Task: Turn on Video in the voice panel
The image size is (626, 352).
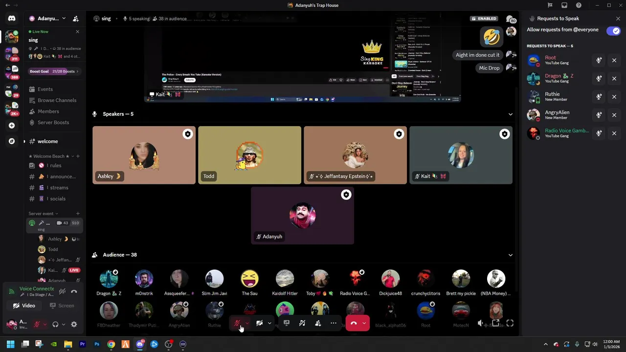Action: (24, 306)
